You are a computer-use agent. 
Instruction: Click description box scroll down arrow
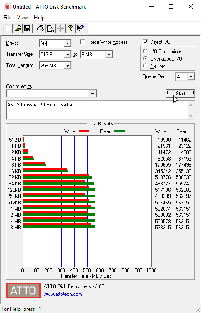click(191, 115)
